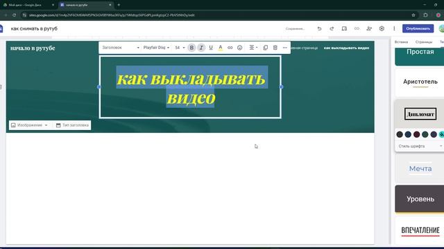Click right resize handle of heading box
This screenshot has width=444, height=249.
(x=281, y=87)
